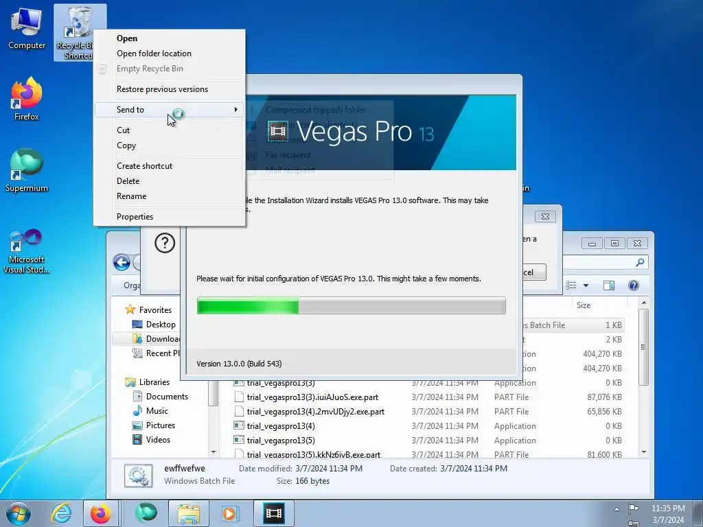
Task: Click navigation pane scrollbar down arrow
Action: pos(214,452)
